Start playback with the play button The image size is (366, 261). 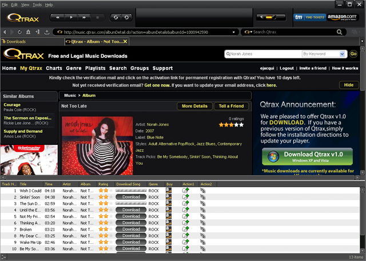71,17
